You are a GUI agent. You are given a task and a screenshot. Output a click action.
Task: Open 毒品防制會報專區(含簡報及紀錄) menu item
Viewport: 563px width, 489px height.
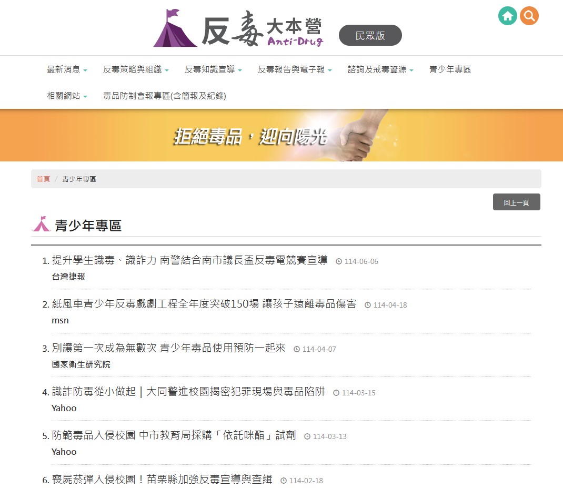[x=164, y=97]
